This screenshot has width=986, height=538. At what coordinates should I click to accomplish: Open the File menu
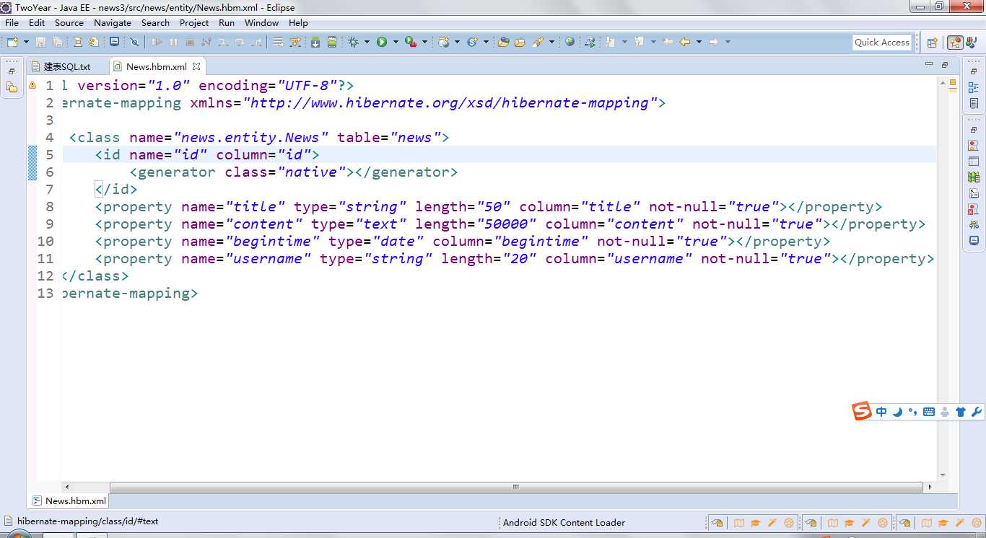pos(12,22)
